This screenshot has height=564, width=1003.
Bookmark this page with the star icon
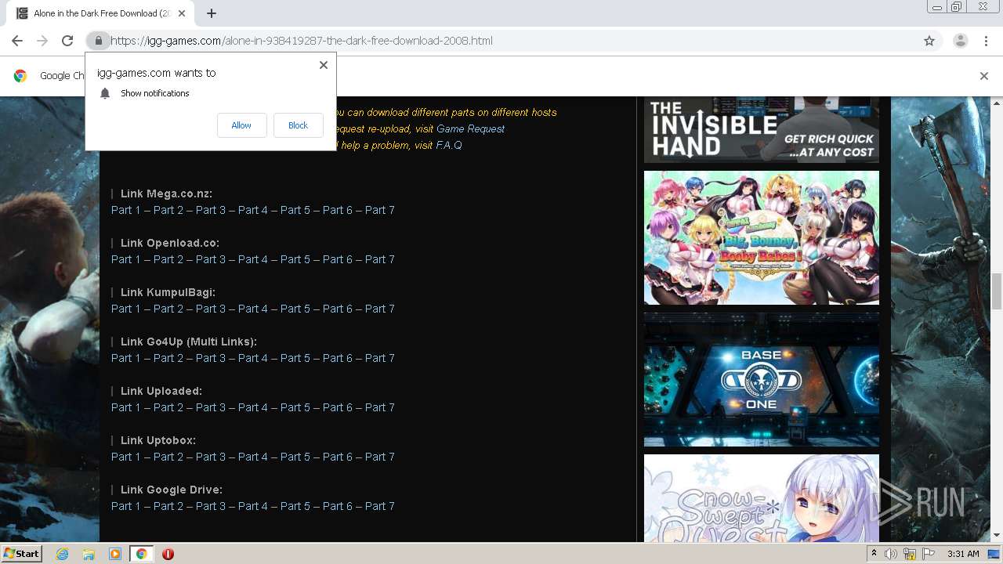point(929,41)
